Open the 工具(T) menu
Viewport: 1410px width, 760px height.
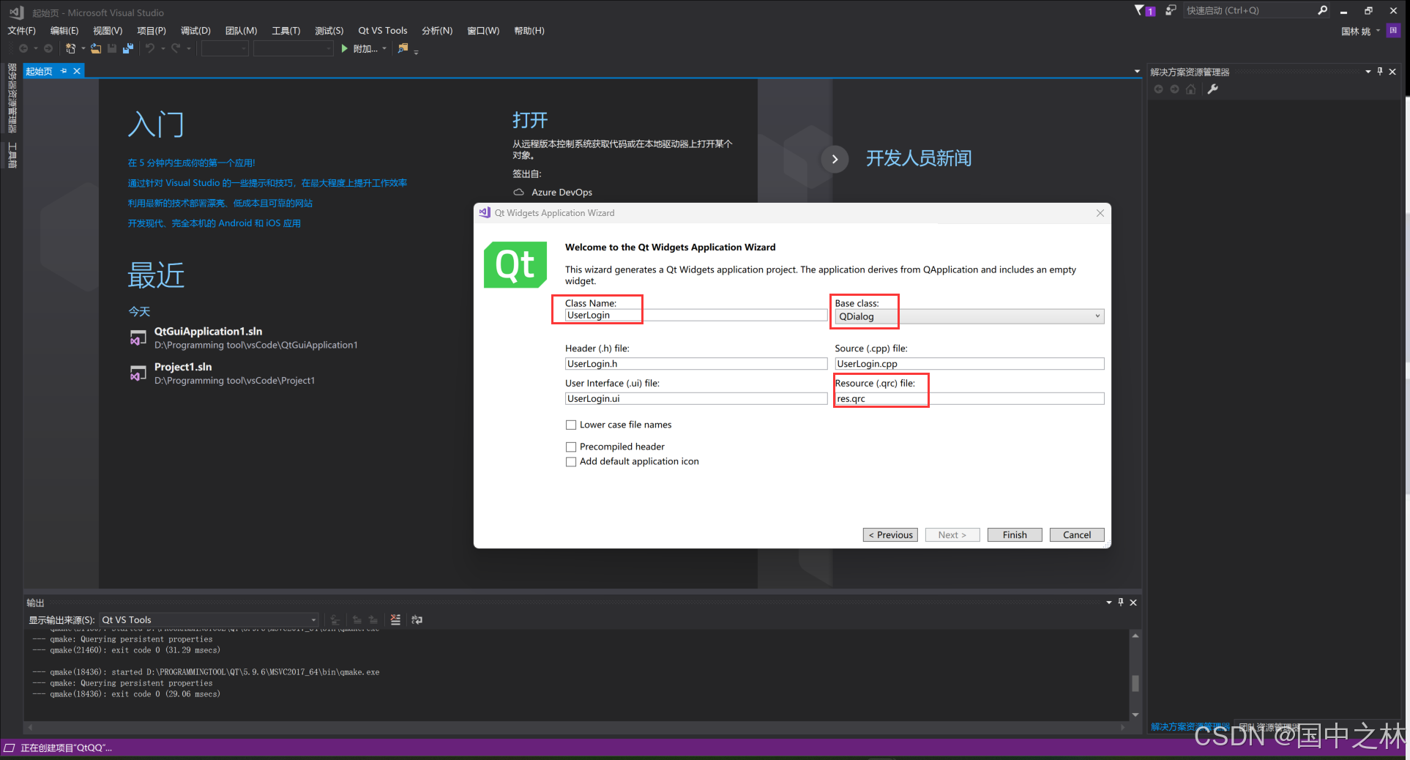point(286,31)
